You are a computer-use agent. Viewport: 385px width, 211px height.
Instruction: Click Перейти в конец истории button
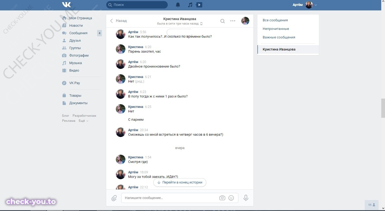[x=180, y=182]
